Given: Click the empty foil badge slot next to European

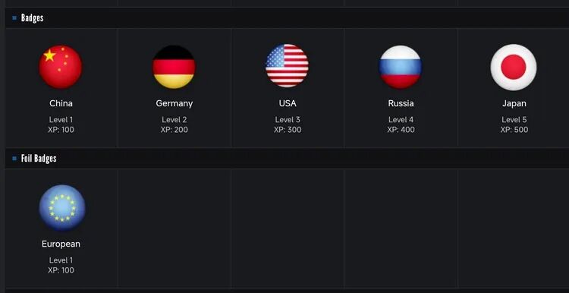Looking at the screenshot, I should click(174, 228).
